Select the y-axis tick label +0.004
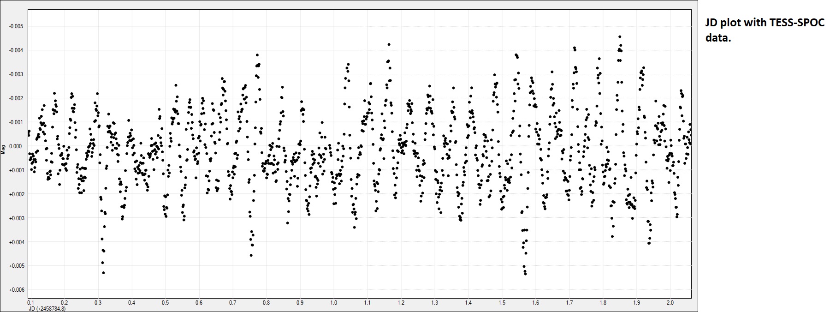Viewport: 830px width, 312px height. click(x=16, y=242)
